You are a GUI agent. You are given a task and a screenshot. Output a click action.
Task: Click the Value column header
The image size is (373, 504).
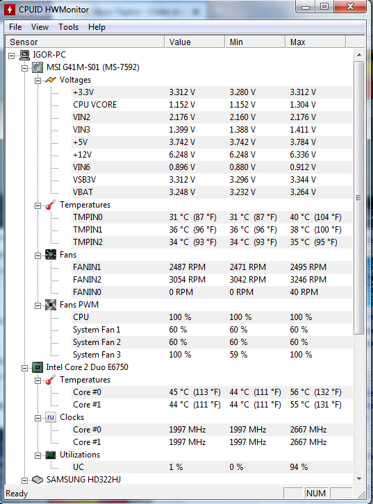194,42
